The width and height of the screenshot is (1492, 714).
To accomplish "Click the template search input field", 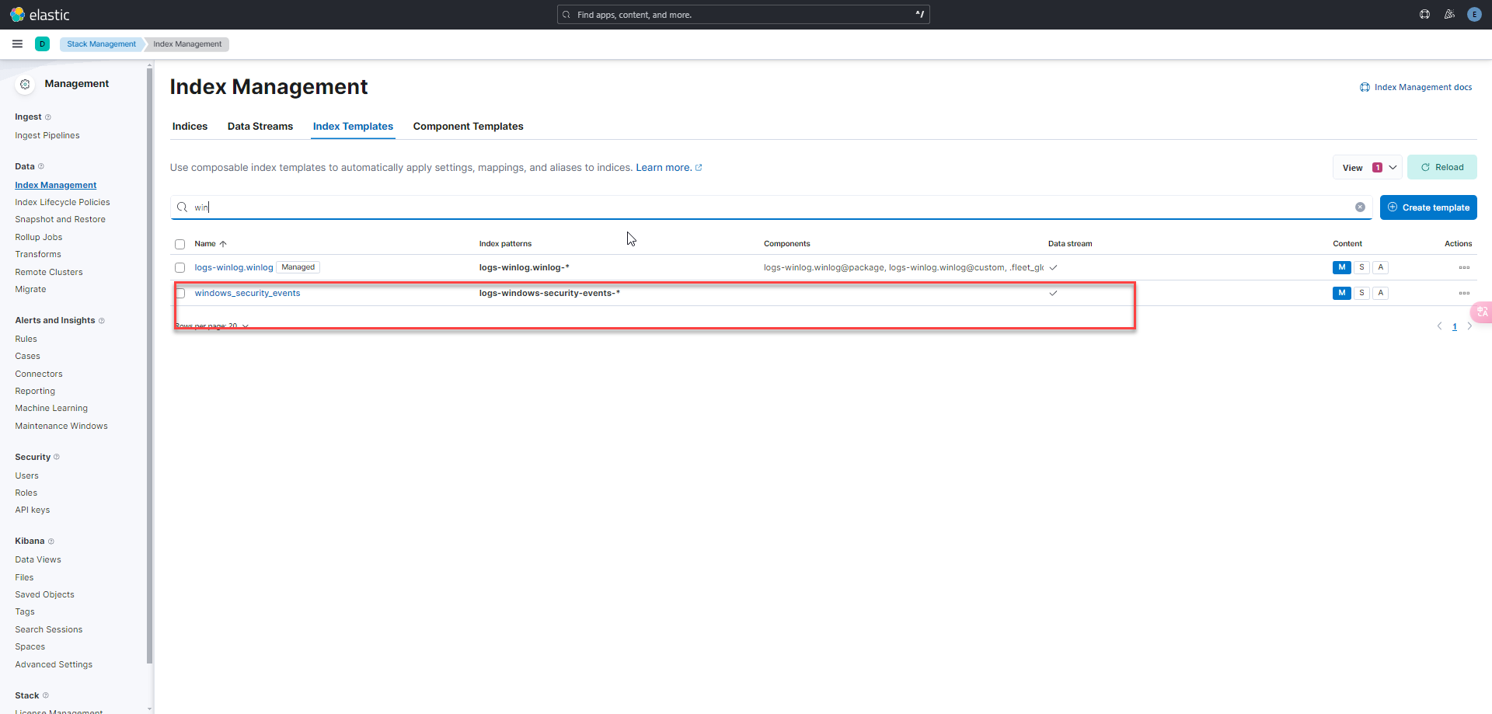I will coord(771,207).
